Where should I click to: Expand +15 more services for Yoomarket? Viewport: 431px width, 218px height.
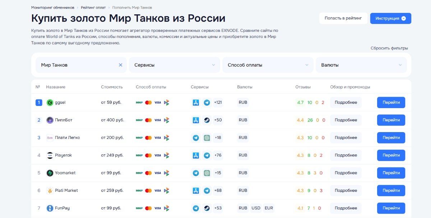pyautogui.click(x=218, y=173)
